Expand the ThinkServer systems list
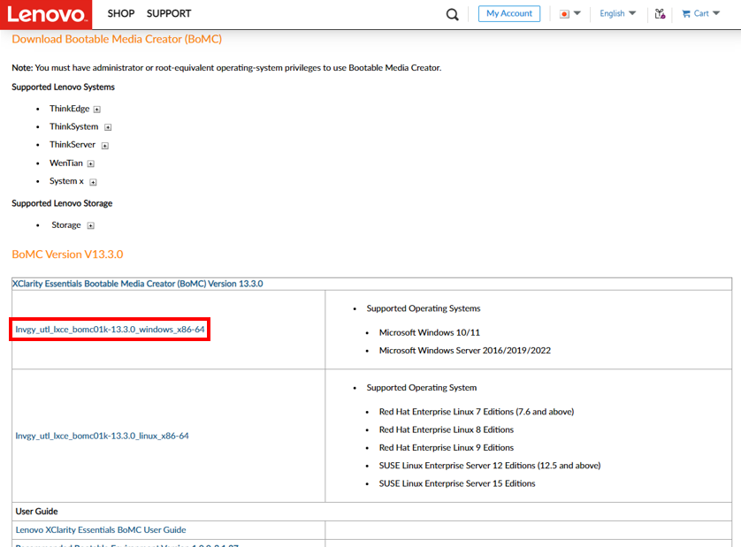This screenshot has width=741, height=547. 104,145
